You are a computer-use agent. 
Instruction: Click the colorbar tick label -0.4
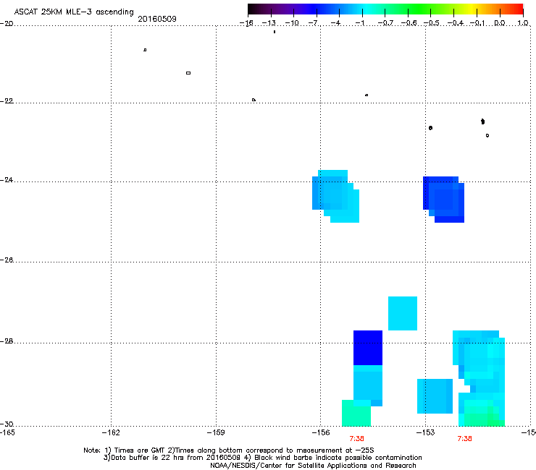455,23
